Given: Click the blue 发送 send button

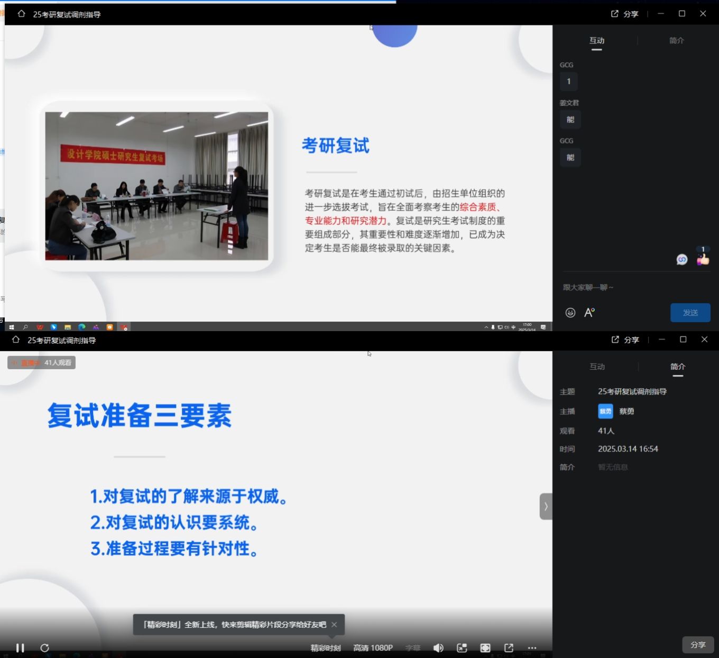Looking at the screenshot, I should pyautogui.click(x=690, y=313).
